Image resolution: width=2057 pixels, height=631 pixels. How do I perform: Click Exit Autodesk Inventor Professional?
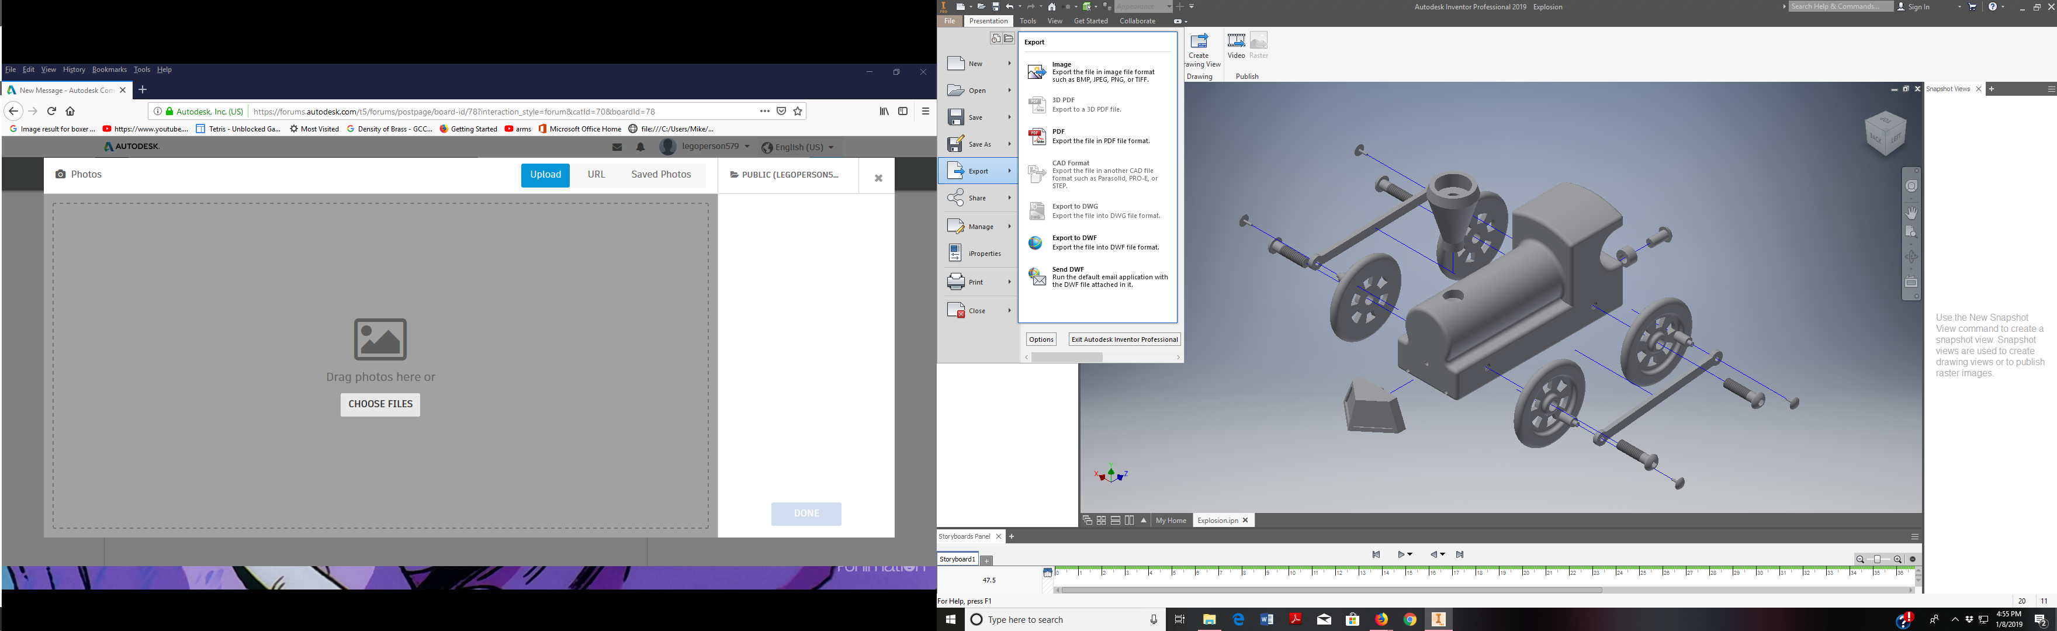point(1124,339)
